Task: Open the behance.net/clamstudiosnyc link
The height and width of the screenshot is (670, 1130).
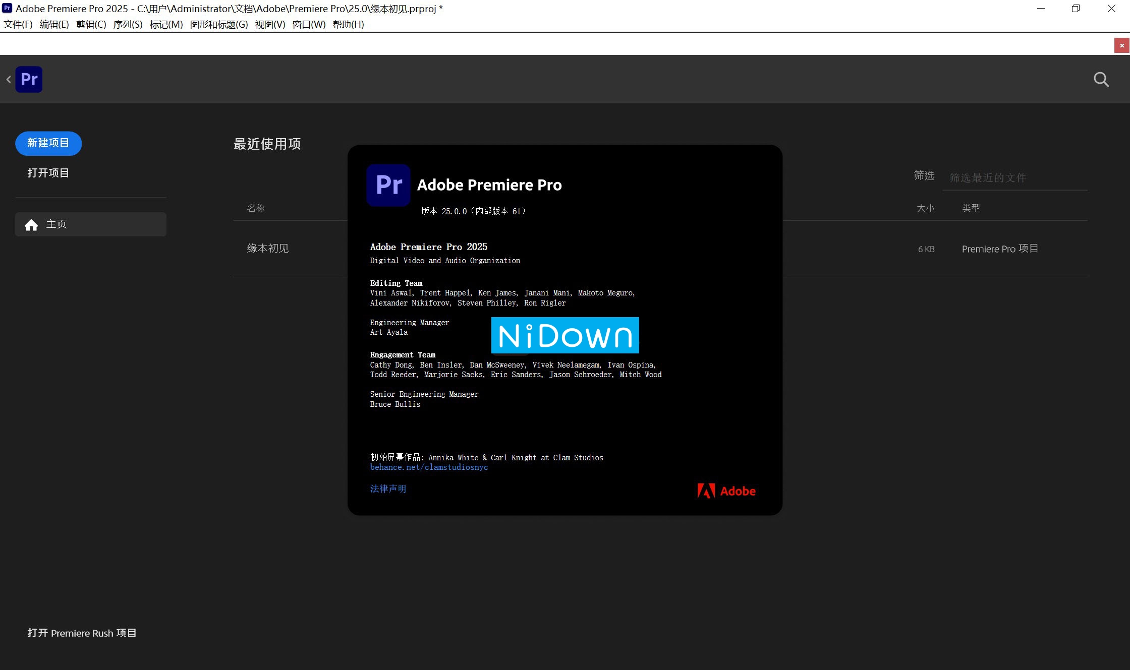Action: pos(429,467)
